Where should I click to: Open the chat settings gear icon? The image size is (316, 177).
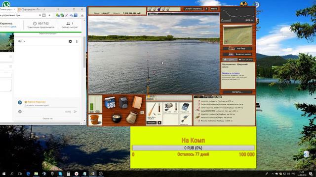pos(70,41)
